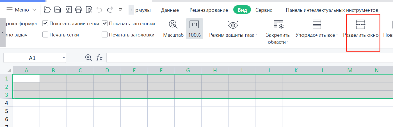Uncheck Показать заголовки checkbox

point(105,24)
